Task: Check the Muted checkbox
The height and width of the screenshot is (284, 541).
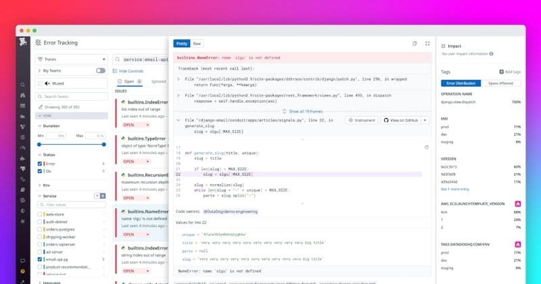Action: 40,83
